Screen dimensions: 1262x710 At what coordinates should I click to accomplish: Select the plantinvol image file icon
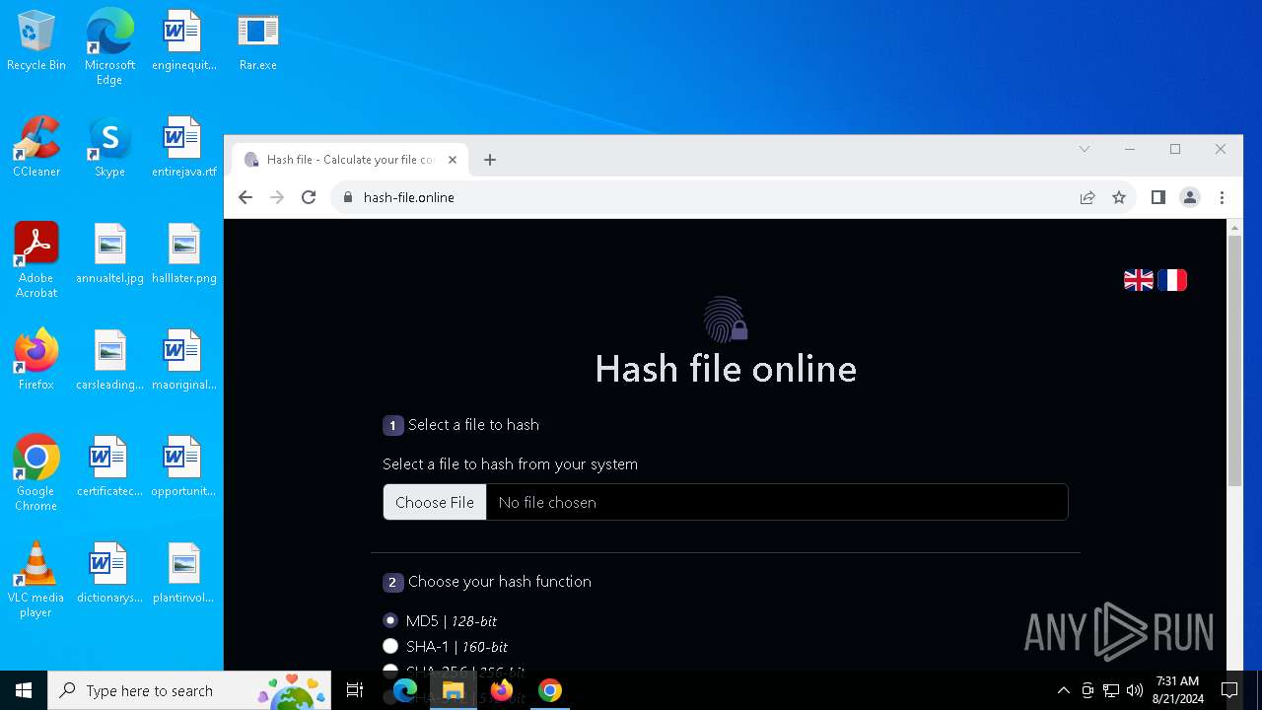coord(183,574)
